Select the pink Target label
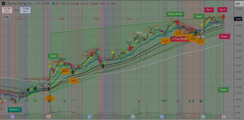 (224, 36)
